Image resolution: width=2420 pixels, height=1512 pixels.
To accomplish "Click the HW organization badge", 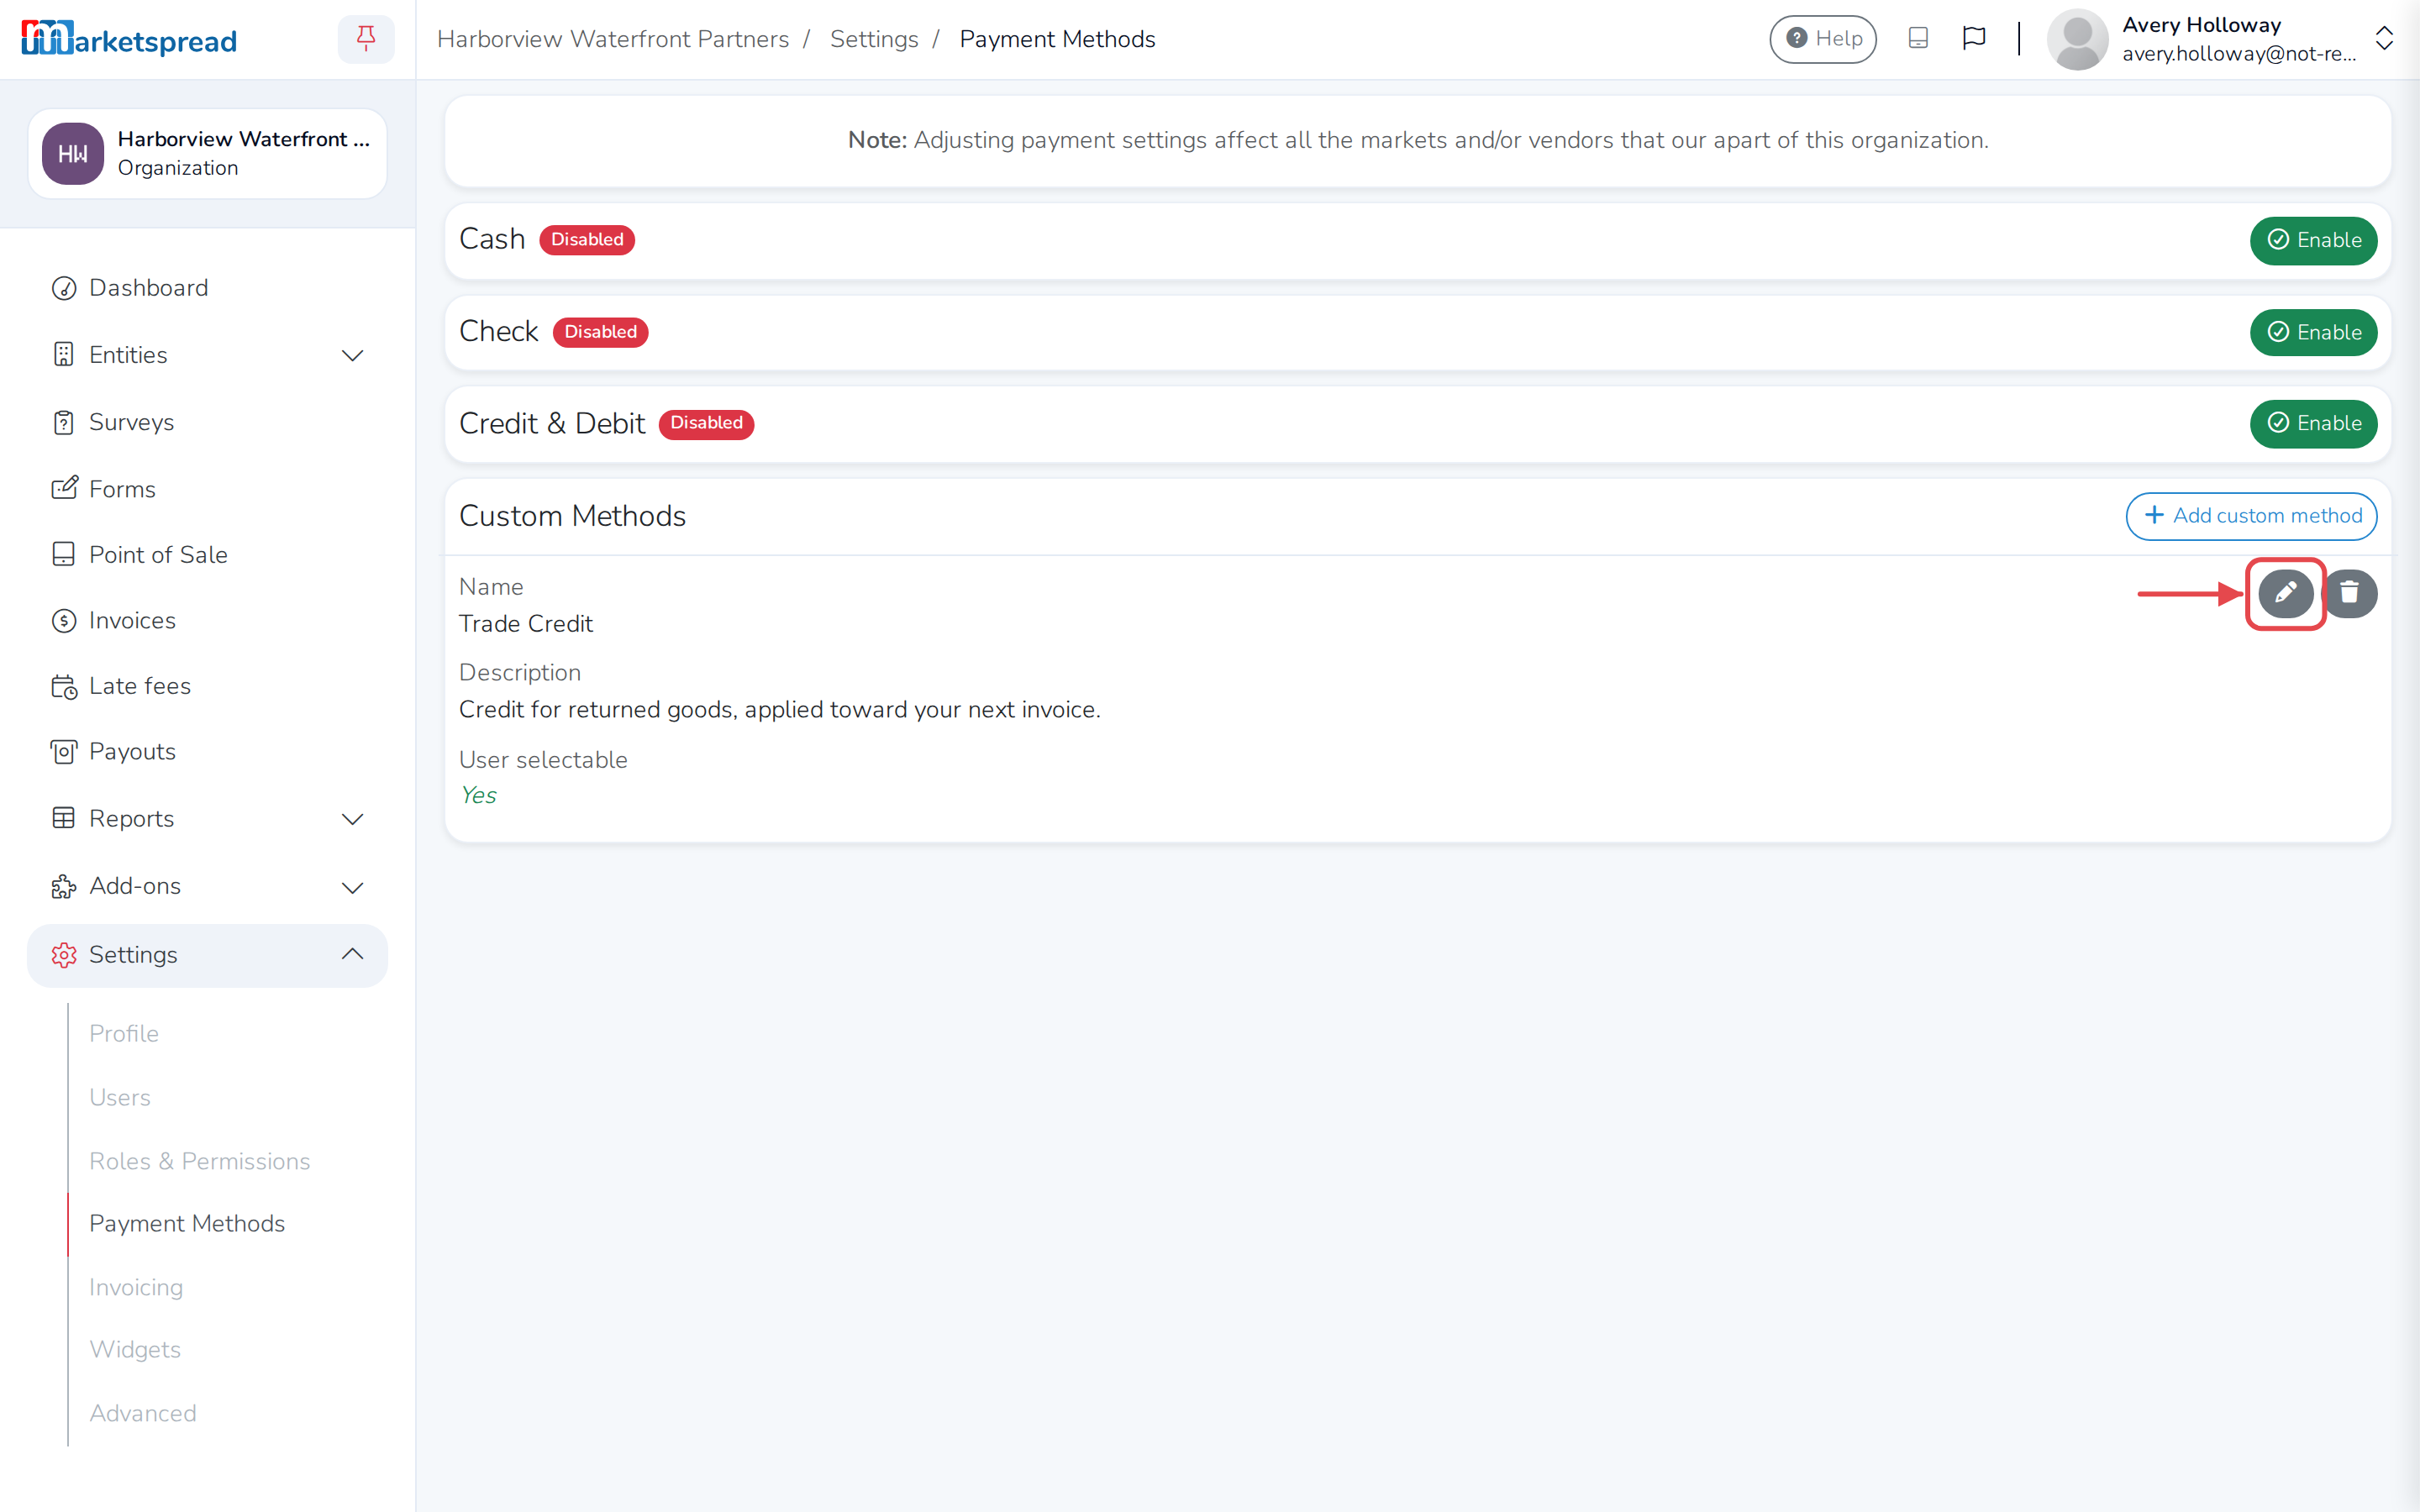I will [72, 154].
